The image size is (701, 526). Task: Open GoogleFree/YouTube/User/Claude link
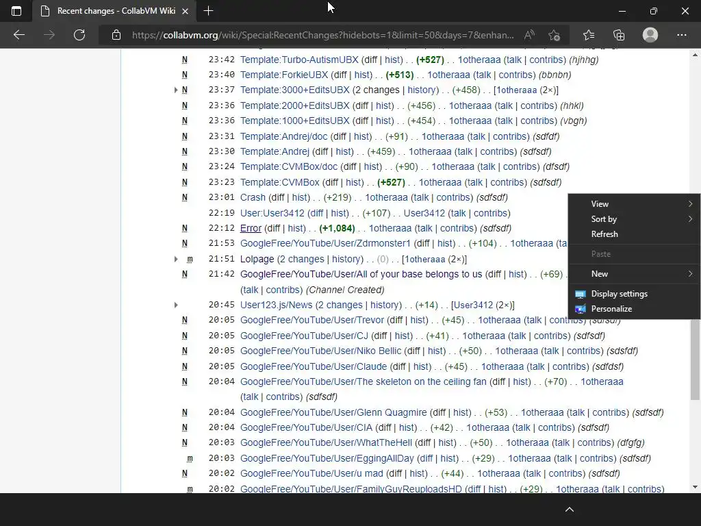point(314,367)
